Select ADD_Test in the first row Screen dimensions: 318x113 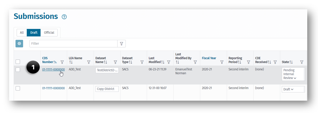(x=75, y=69)
